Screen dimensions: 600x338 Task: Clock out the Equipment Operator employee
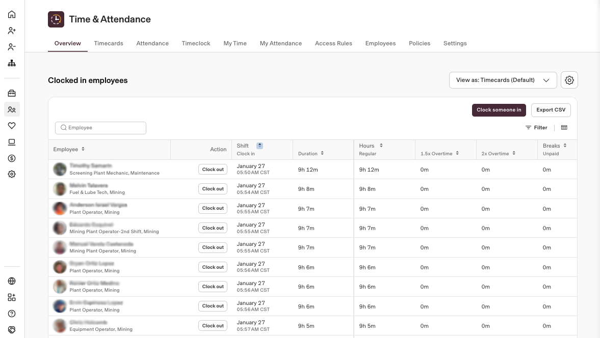[x=213, y=326]
